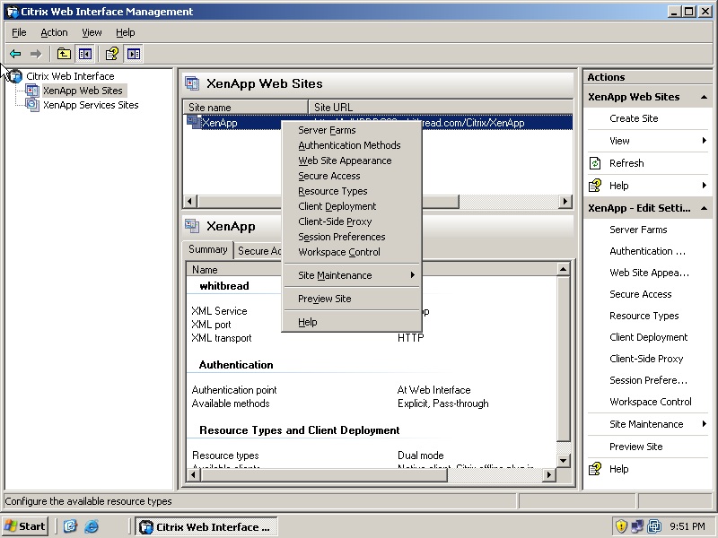This screenshot has width=718, height=538.
Task: Click Client Deployment in Actions pane
Action: 648,337
